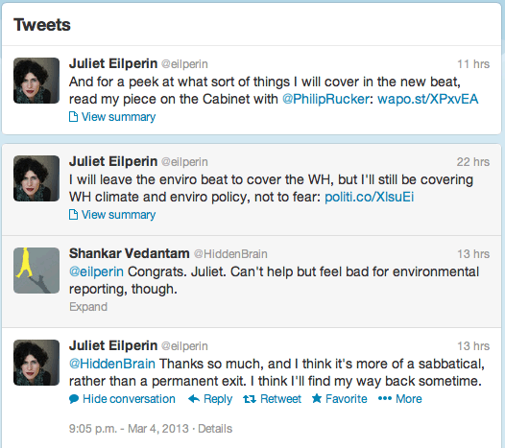Hide conversation under the sabbatical tweet
This screenshot has width=505, height=448.
click(129, 399)
